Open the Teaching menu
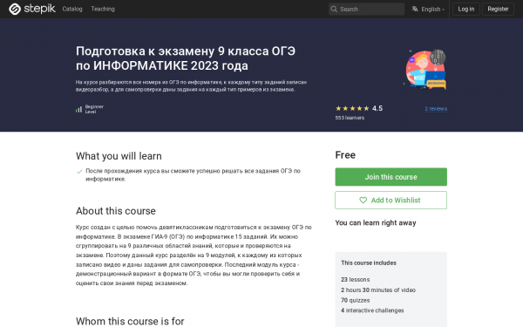The image size is (523, 327). (103, 9)
